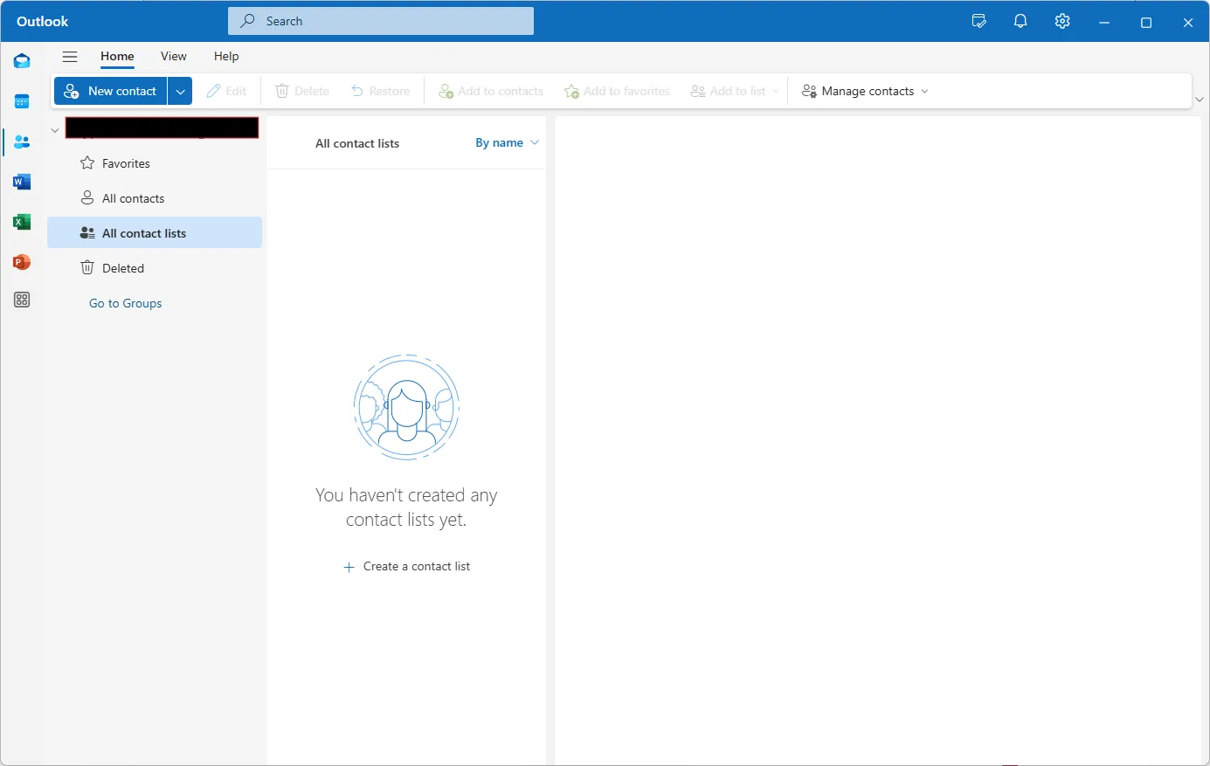The width and height of the screenshot is (1210, 766).
Task: Expand the New contact dropdown arrow
Action: pyautogui.click(x=180, y=91)
